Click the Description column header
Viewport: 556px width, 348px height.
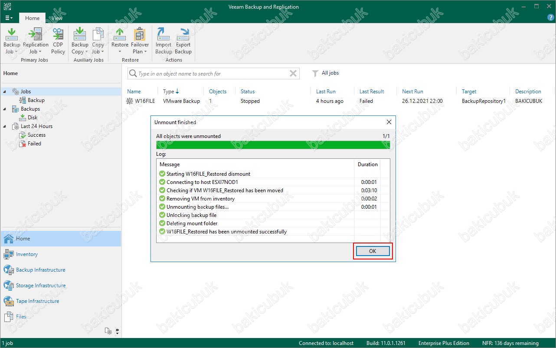[528, 92]
